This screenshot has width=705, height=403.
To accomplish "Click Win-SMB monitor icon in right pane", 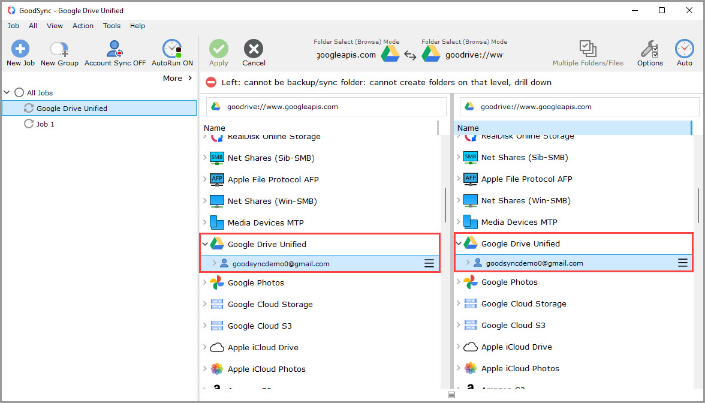I will 470,200.
